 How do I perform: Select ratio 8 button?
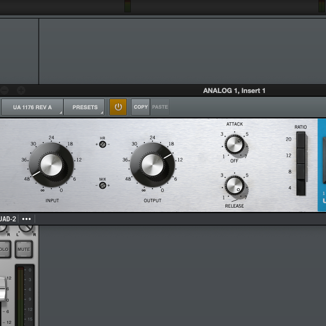point(301,171)
